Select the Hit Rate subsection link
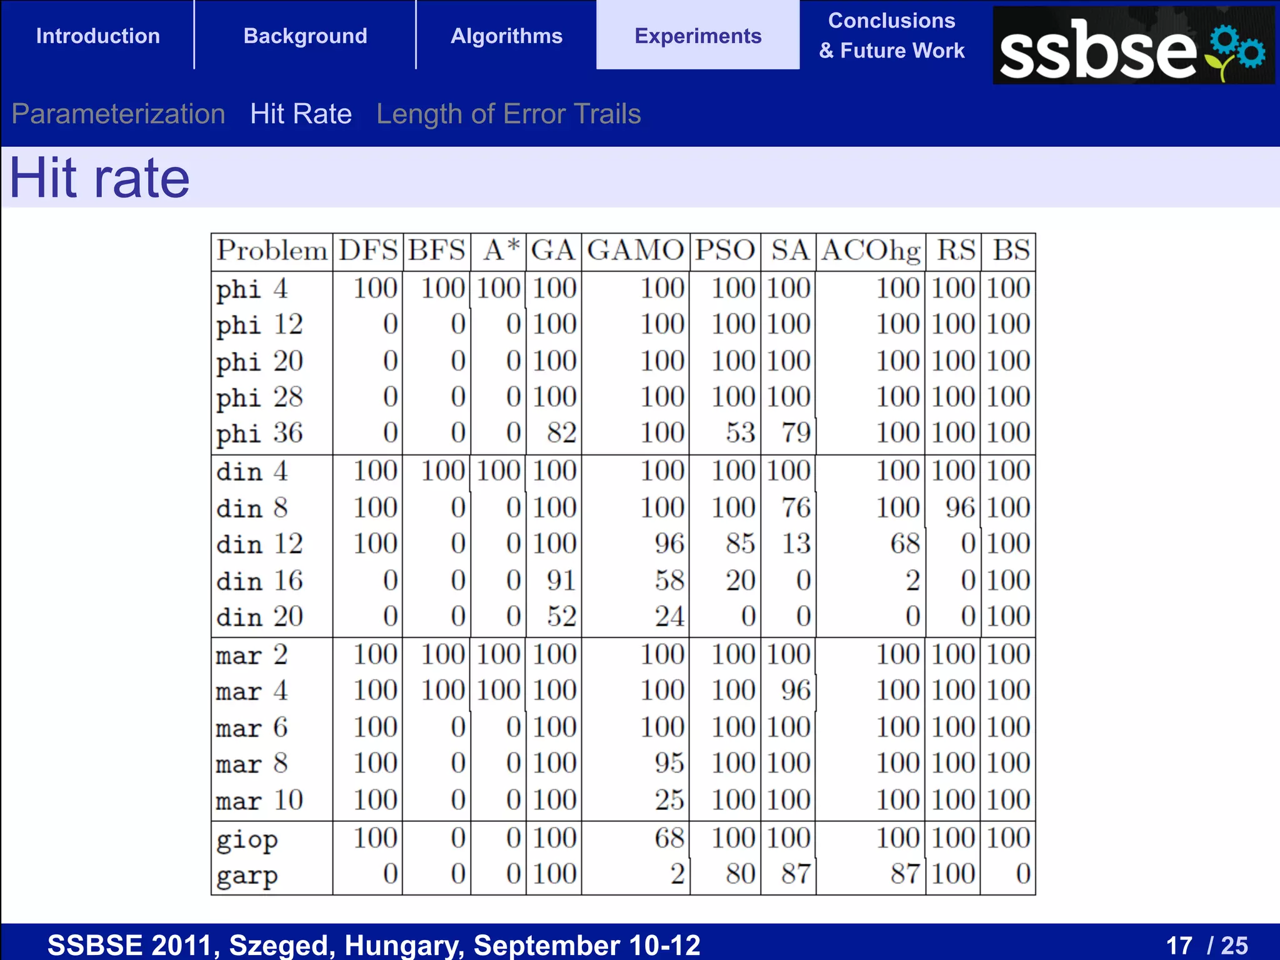 (x=301, y=114)
